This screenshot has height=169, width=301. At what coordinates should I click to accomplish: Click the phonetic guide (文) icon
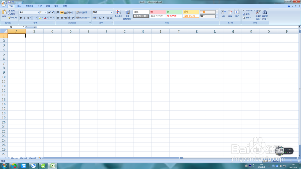pos(51,18)
